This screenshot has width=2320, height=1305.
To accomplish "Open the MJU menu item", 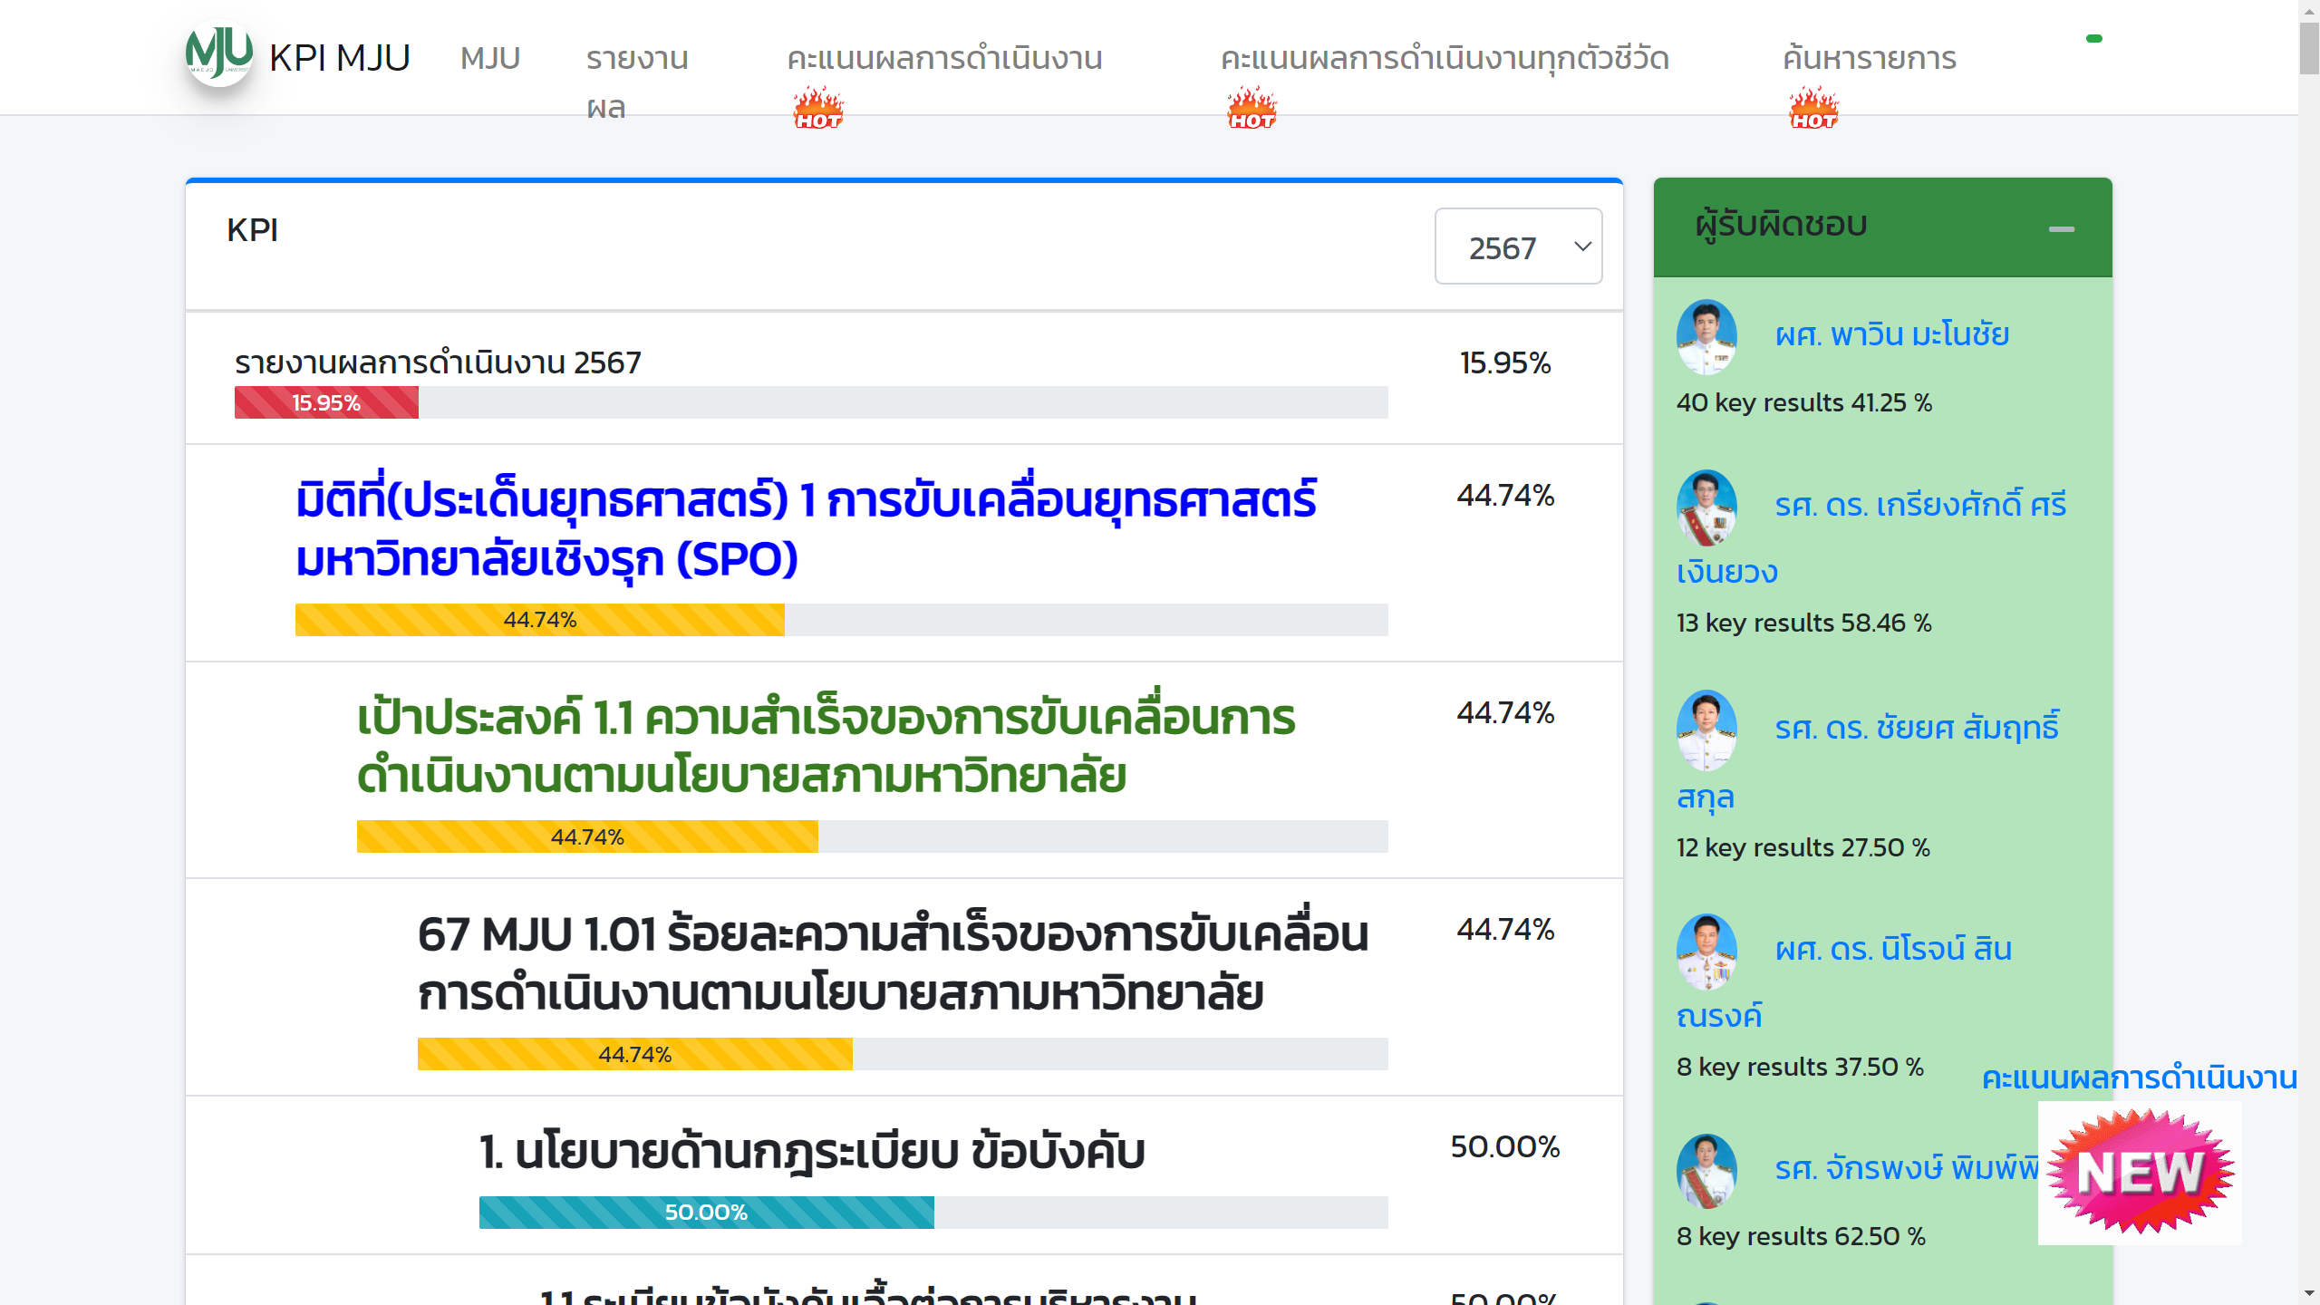I will click(x=490, y=58).
